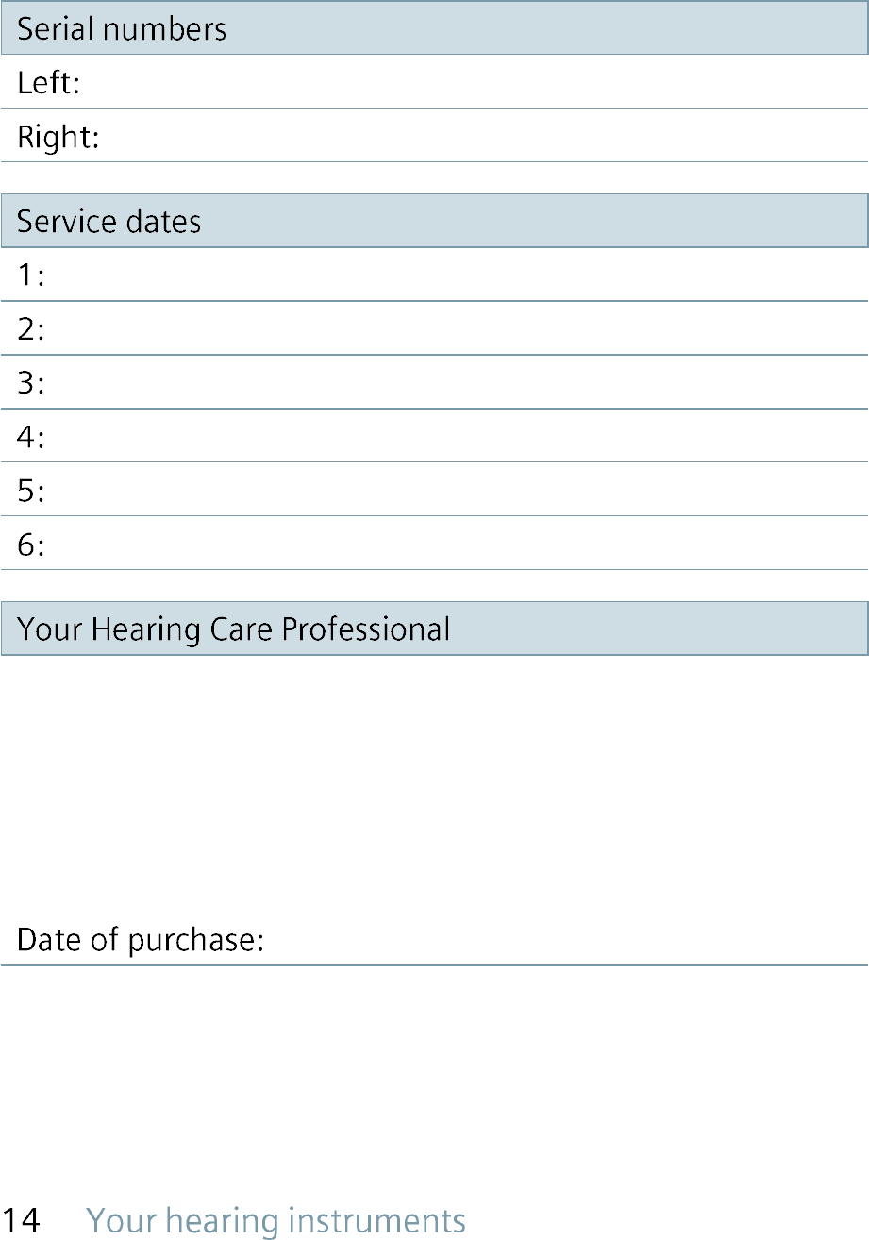Click the Left: label
Screen dimensions: 869x1240
(49, 83)
